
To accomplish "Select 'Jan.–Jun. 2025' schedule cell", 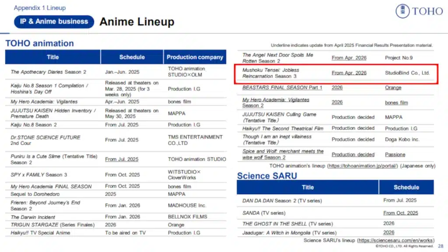I will tap(122, 72).
